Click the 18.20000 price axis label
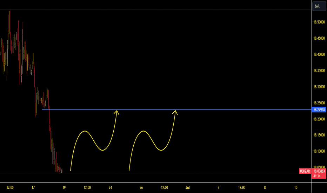This screenshot has width=327, height=193. (319, 119)
